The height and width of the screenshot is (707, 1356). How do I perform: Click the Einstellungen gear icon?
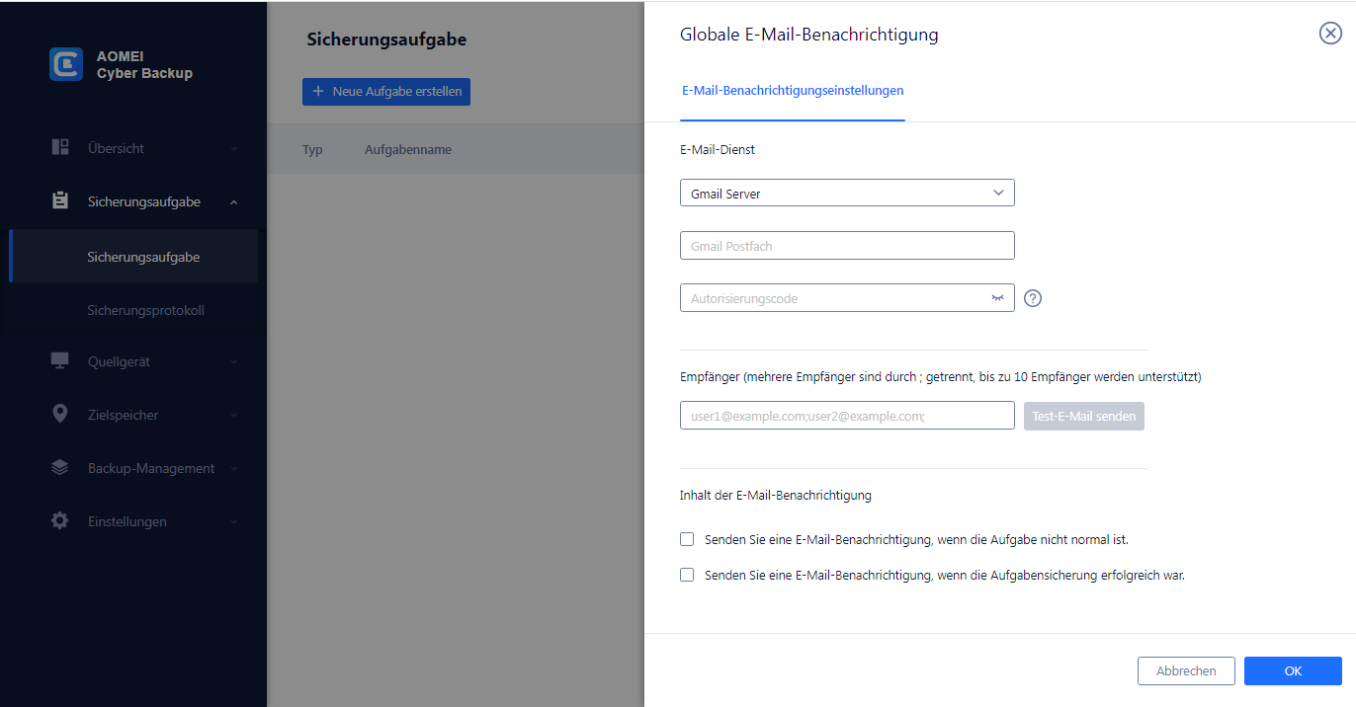pos(60,521)
